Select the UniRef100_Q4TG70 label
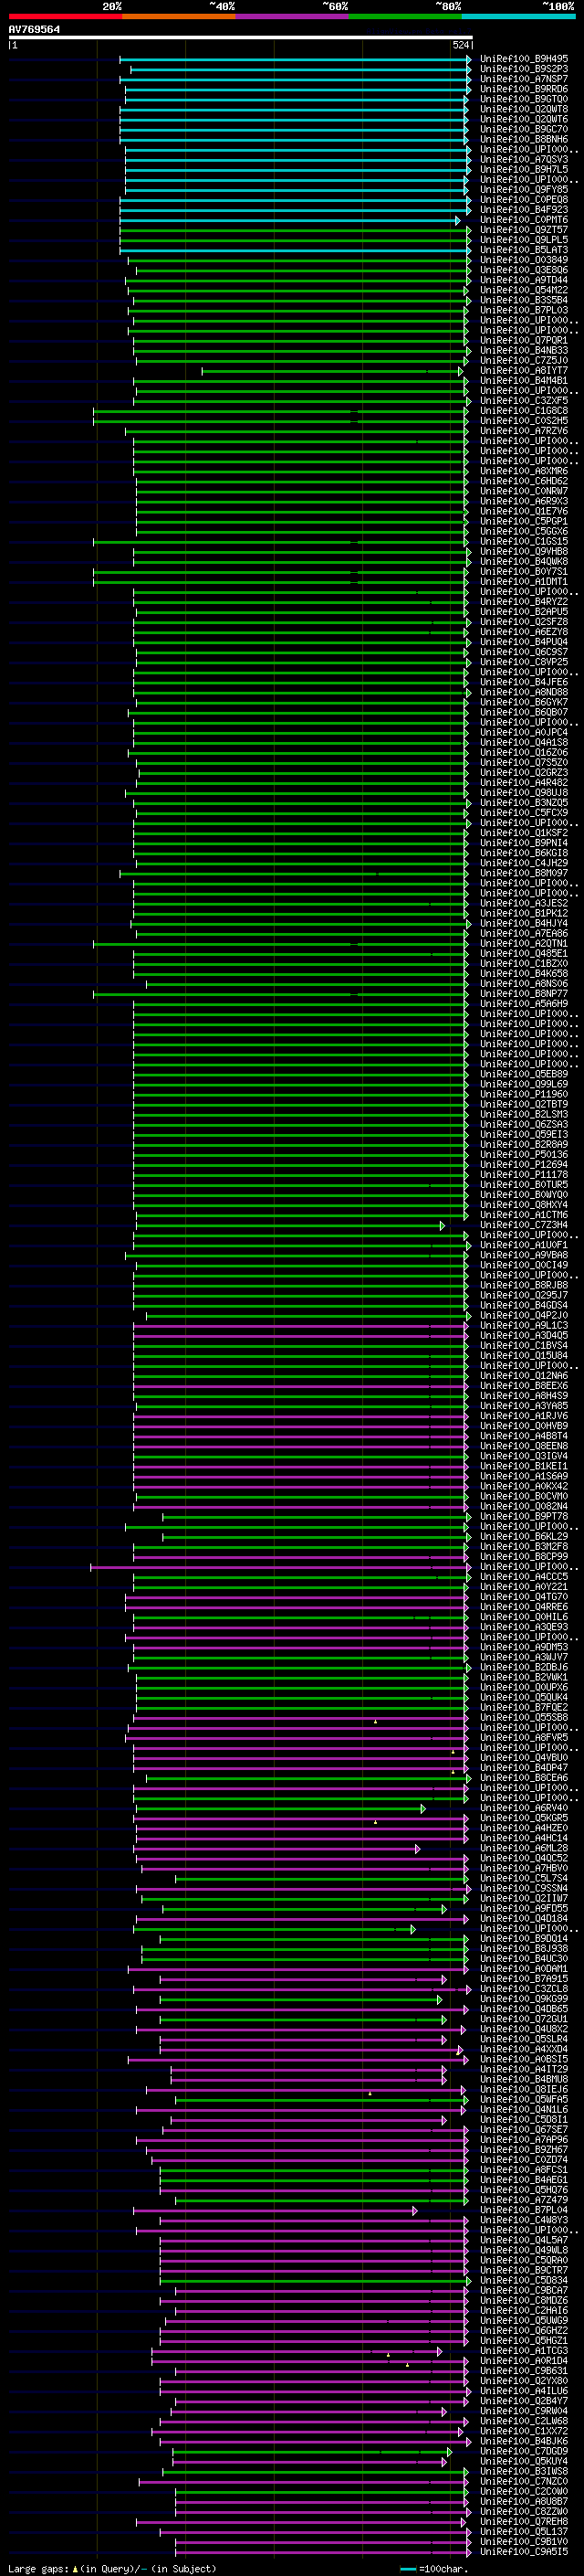584x2576 pixels. (523, 1597)
